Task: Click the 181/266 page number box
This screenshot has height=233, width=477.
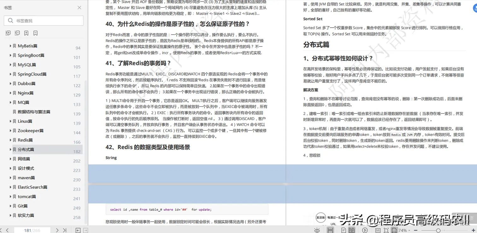Action: [x=32, y=230]
